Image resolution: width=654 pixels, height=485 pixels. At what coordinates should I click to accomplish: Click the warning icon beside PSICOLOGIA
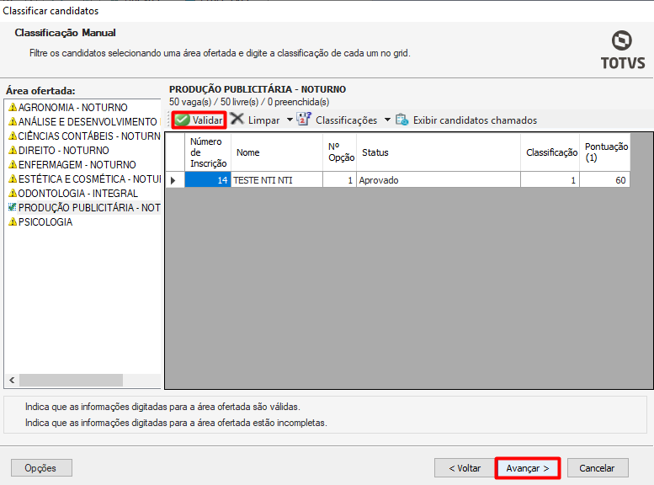12,222
